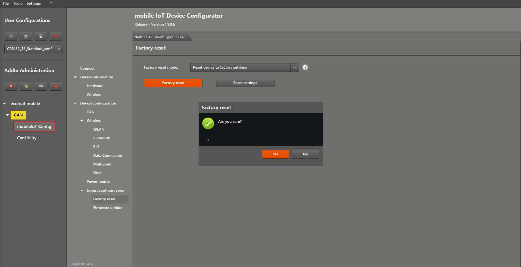Click the import configuration icon with orange arrow
This screenshot has height=267, width=521.
[11, 36]
